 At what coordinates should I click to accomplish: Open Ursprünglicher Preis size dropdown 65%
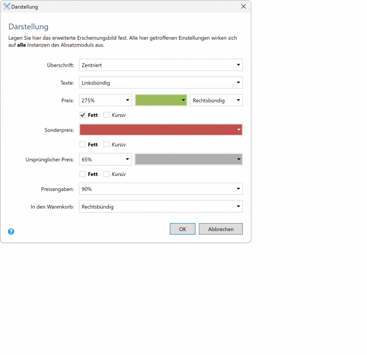point(105,159)
